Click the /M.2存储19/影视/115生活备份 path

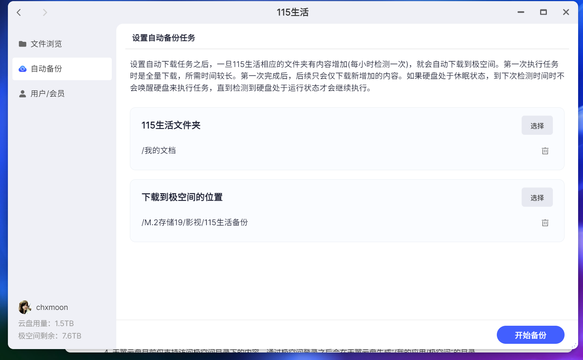[195, 223]
